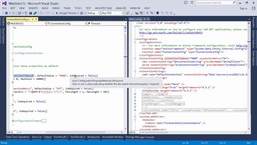This screenshot has width=257, height=145.
Task: Toggle pin on Web.config tab
Action: (x=145, y=19)
